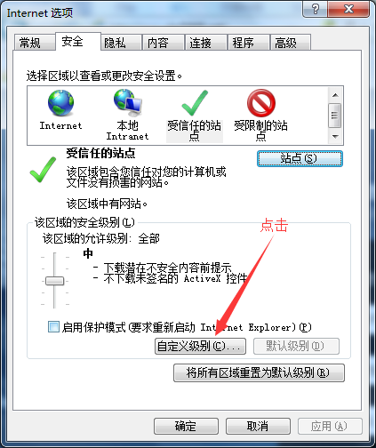Click zone list scroll down arrow

[x=335, y=137]
